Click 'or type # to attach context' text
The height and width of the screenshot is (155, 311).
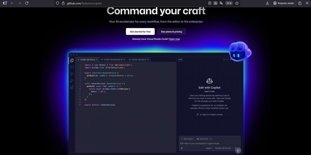[211, 115]
